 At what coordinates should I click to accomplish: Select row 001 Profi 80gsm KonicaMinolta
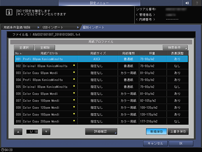click(101, 59)
